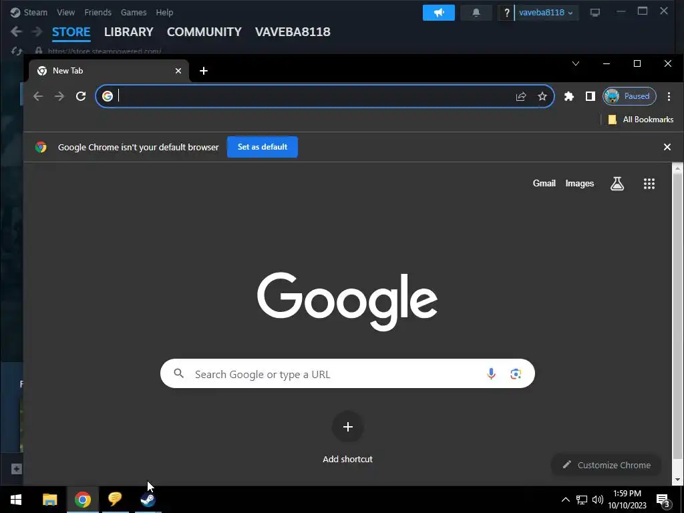Switch to Steam LIBRARY tab
684x513 pixels.
pos(129,32)
